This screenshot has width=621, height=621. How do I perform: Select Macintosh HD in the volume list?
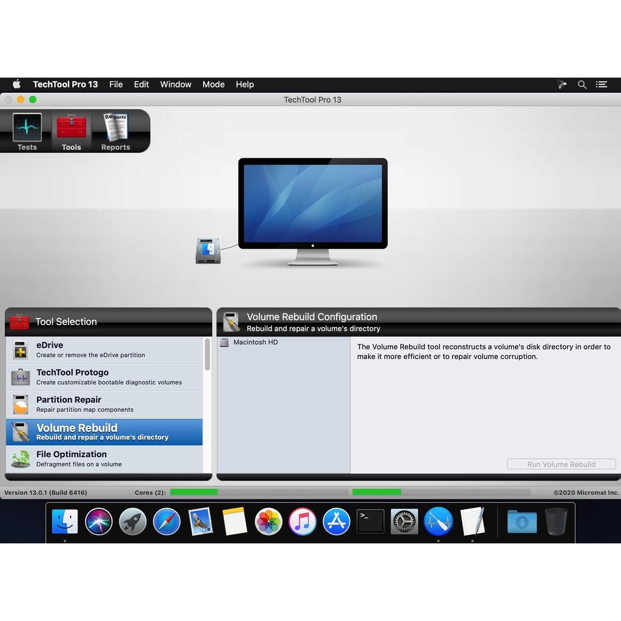[255, 343]
